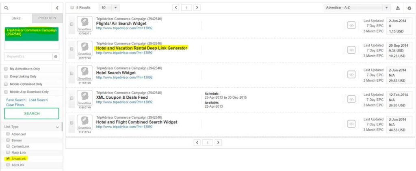Click the 44.53 USD 3 Month EPC value

(396, 130)
